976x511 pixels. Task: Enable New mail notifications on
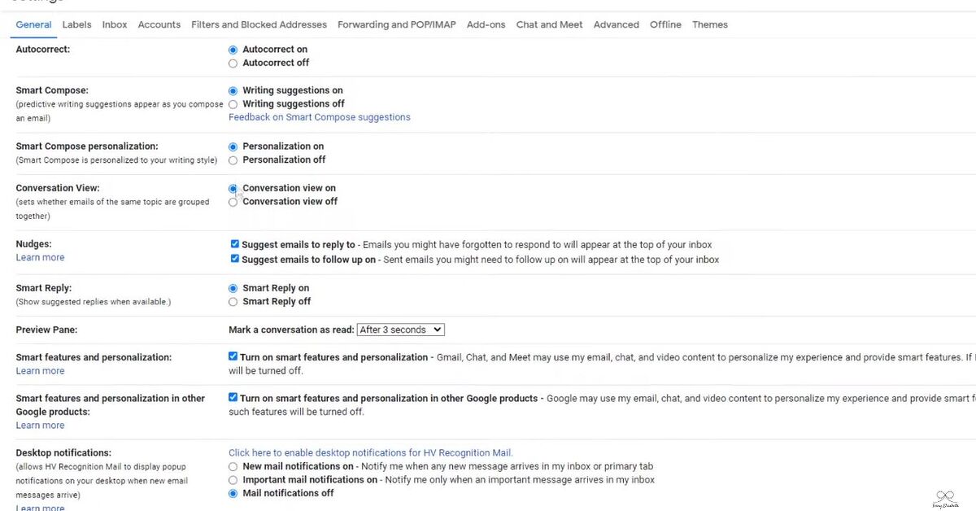point(233,466)
